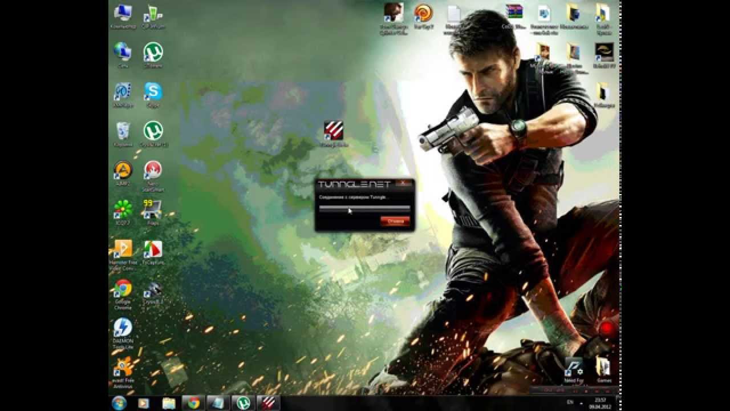Open the WinRAR archive on the desktop
Image resolution: width=730 pixels, height=411 pixels.
514,17
